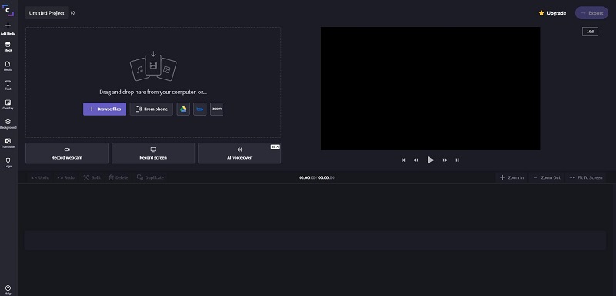Import from Google Drive
The width and height of the screenshot is (616, 296).
click(183, 109)
